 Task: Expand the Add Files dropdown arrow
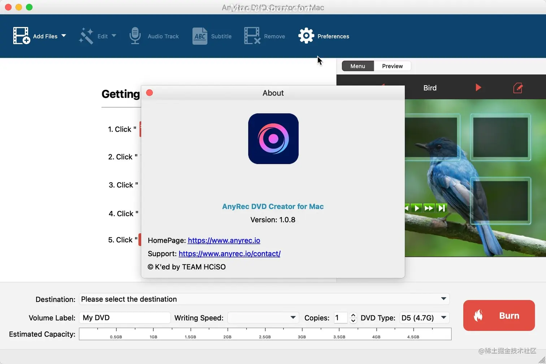click(64, 35)
